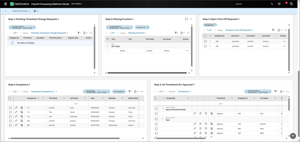Click the edit pencil for employee 112
The height and width of the screenshot is (142, 300).
[16, 108]
